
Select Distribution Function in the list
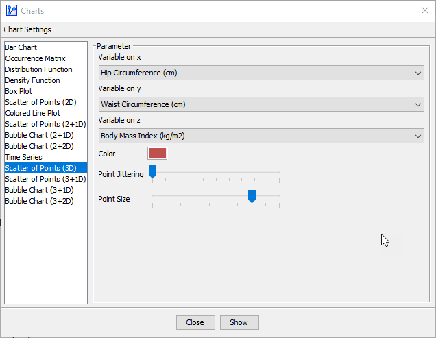38,69
